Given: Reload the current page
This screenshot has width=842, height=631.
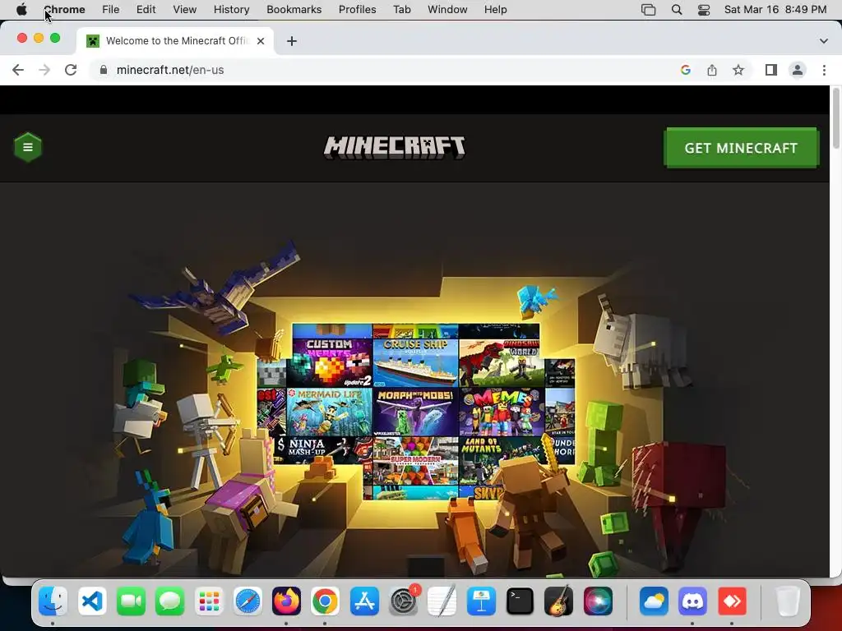Looking at the screenshot, I should pyautogui.click(x=71, y=70).
